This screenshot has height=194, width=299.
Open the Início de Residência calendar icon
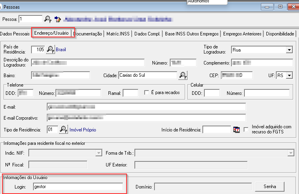[x=237, y=130]
